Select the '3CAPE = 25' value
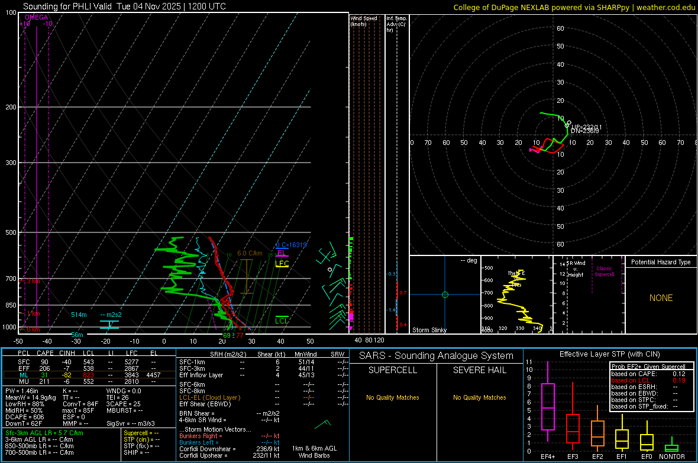This screenshot has height=463, width=698. pos(123,404)
